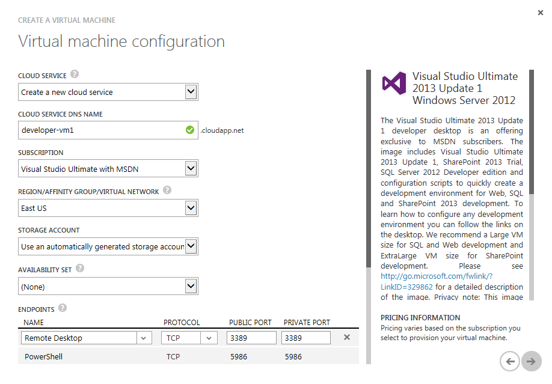This screenshot has width=552, height=384.
Task: Click the green DNS name validation checkmark
Action: (190, 130)
